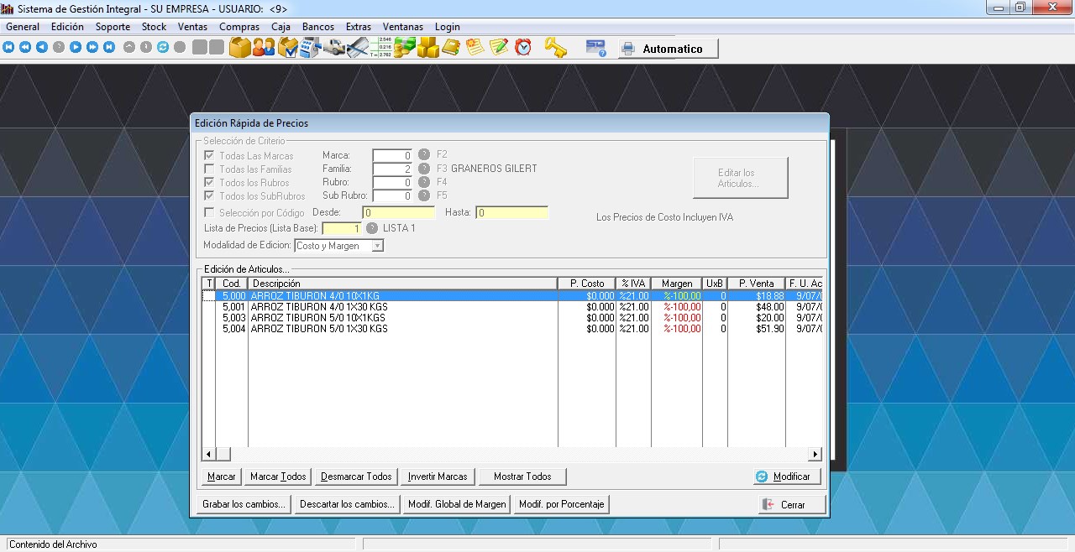This screenshot has width=1075, height=552.
Task: Click the help icon next to Familia
Action: click(x=424, y=169)
